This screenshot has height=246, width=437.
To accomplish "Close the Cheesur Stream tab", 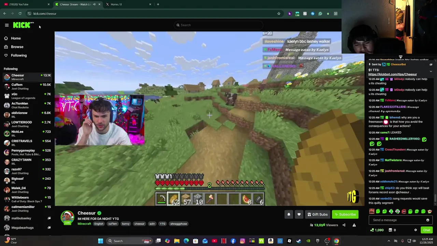I will coord(99,4).
